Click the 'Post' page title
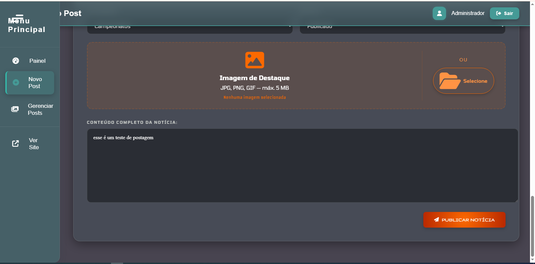Viewport: 535px width, 264px height. (x=73, y=13)
